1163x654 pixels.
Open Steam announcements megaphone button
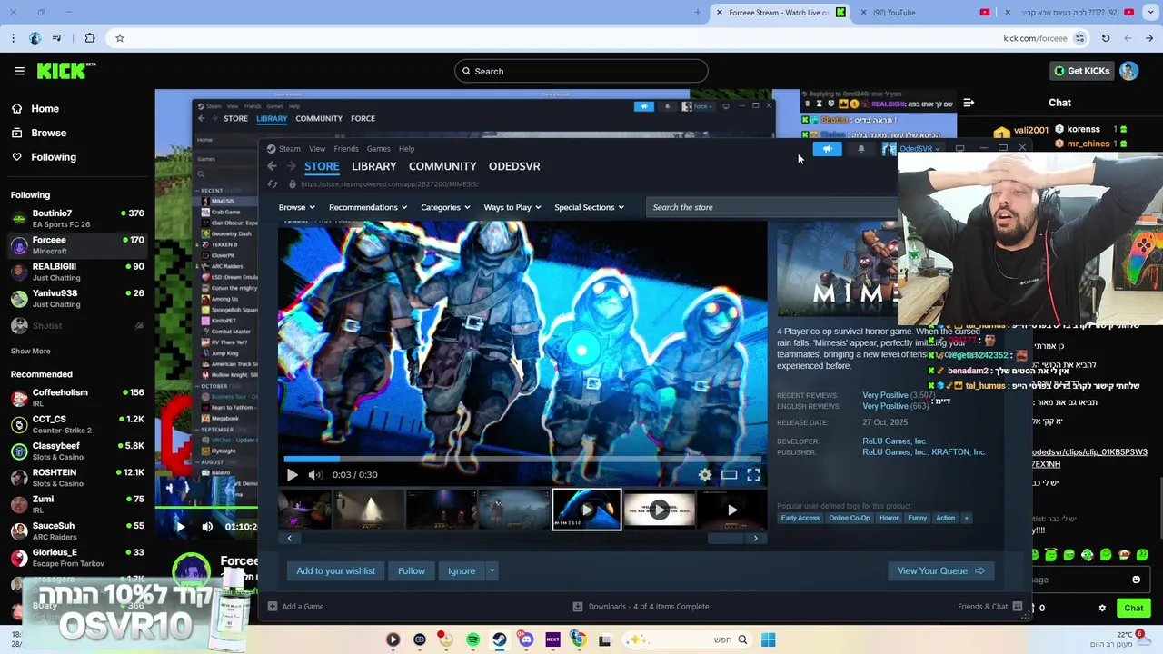pyautogui.click(x=828, y=149)
